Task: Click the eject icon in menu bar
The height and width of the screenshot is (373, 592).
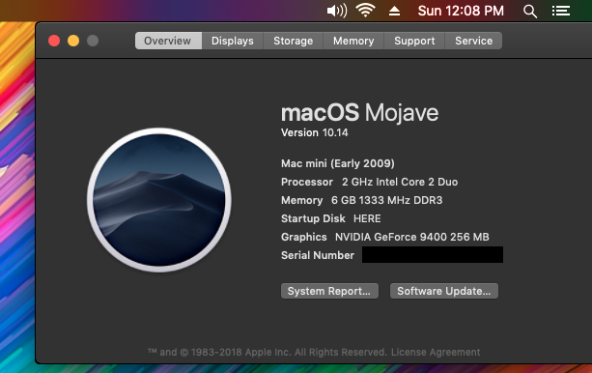Action: pos(394,11)
